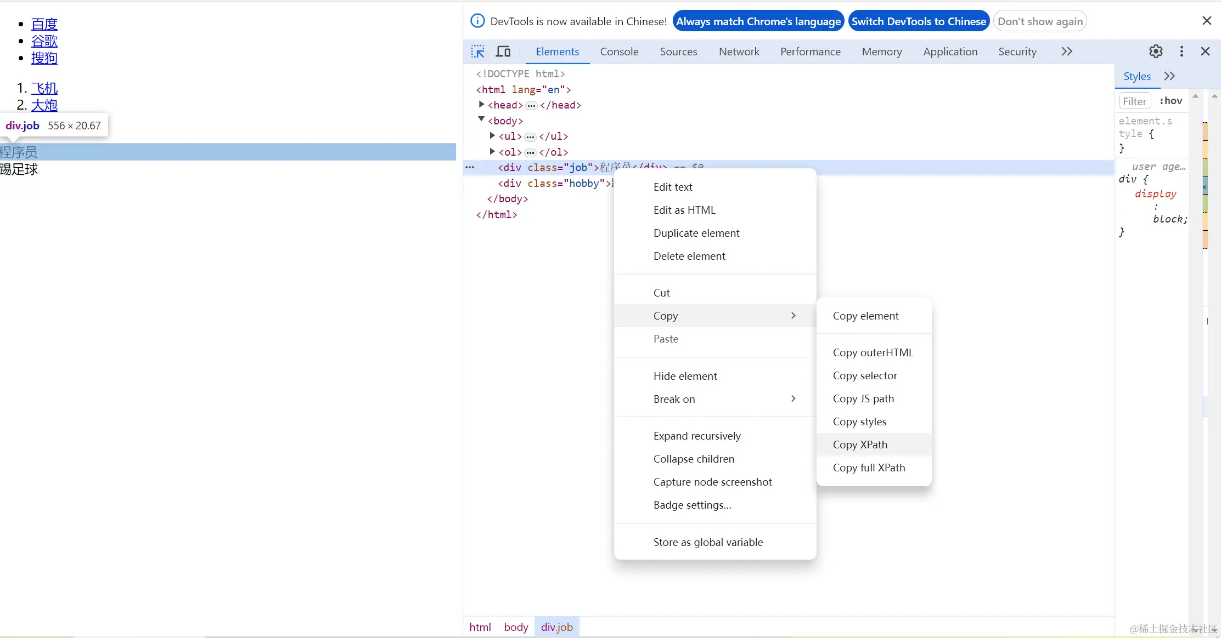Select html in the breadcrumb bar
This screenshot has height=638, width=1221.
480,627
